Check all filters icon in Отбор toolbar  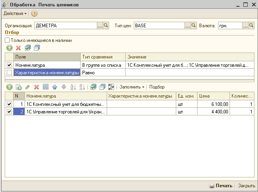tap(28, 48)
